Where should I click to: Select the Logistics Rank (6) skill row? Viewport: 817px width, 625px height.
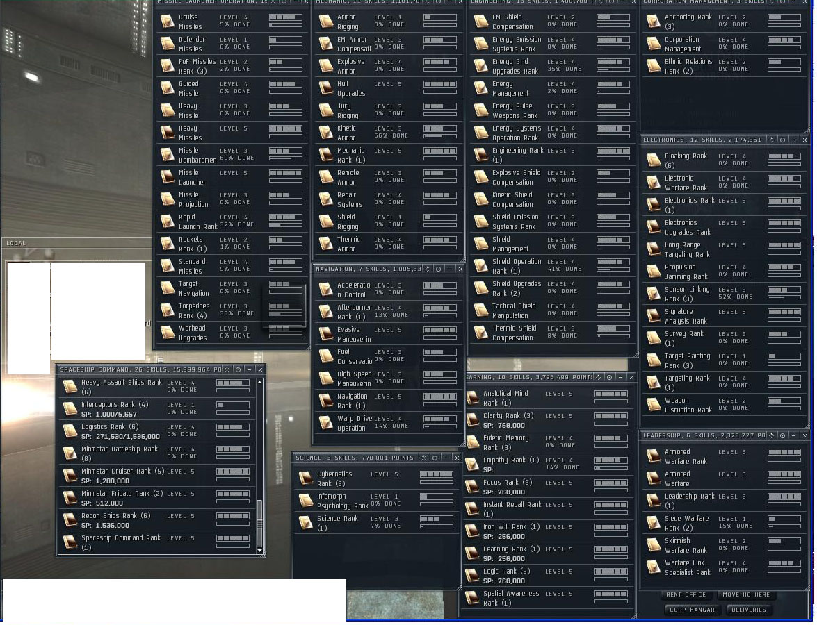pyautogui.click(x=157, y=431)
